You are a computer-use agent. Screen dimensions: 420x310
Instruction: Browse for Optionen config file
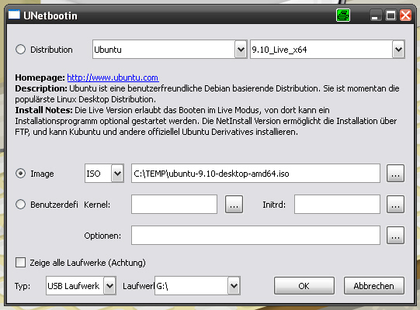395,236
